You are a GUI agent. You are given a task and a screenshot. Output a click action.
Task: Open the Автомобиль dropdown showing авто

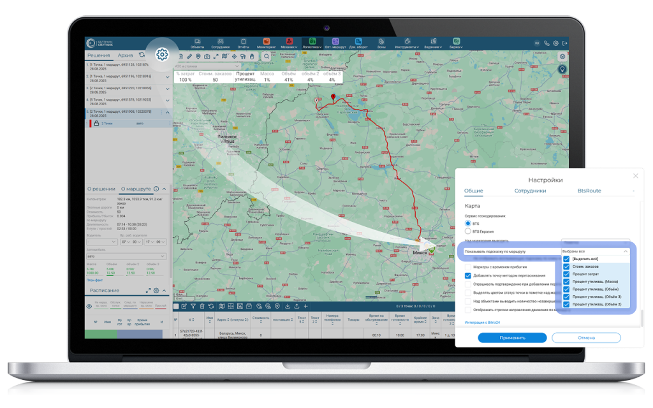(126, 256)
